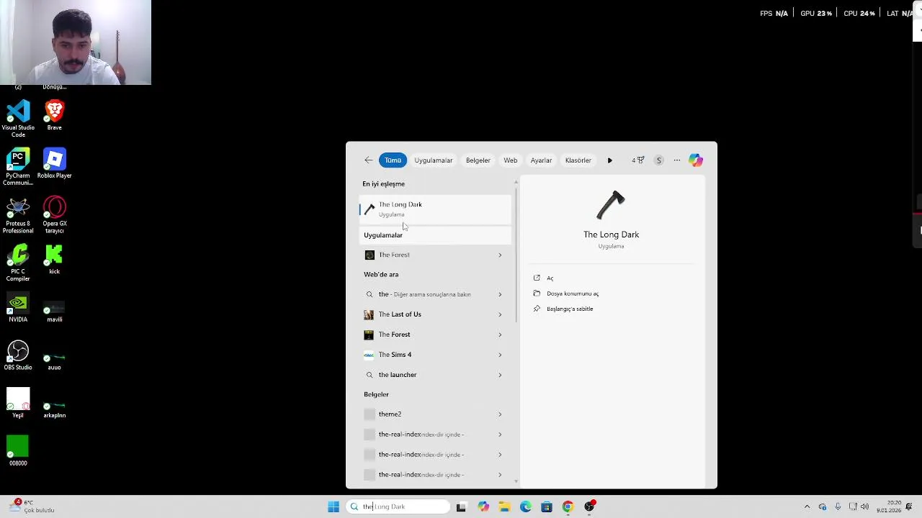Expand web The Forest result chevron
The width and height of the screenshot is (922, 518).
[500, 335]
